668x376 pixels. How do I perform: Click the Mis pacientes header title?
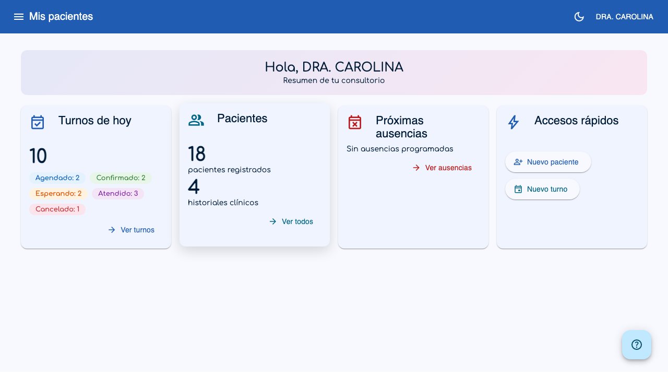pyautogui.click(x=61, y=17)
